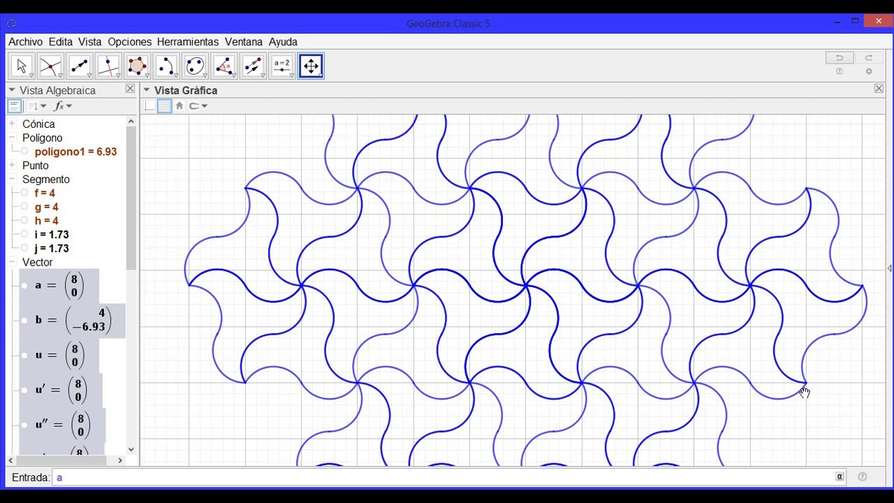Toggle axes display in Vista Gráfica

tap(149, 106)
